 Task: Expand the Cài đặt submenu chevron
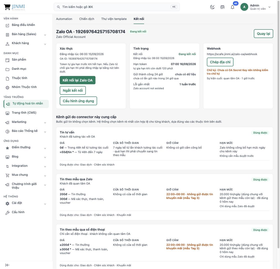tap(45, 204)
